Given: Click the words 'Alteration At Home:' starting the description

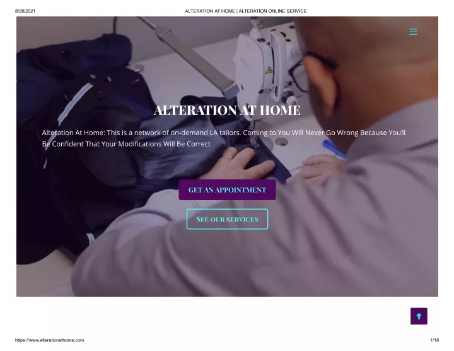Looking at the screenshot, I should point(74,133).
